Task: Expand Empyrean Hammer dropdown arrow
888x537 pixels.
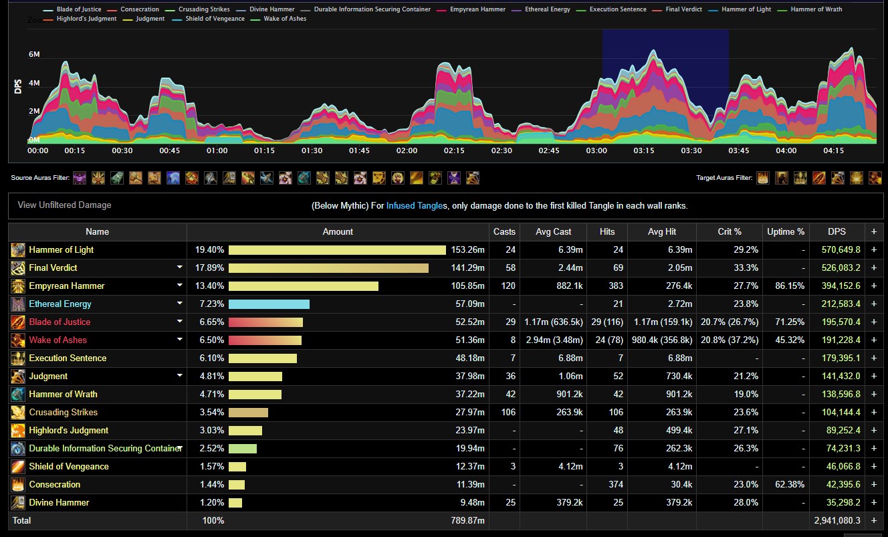Action: [179, 286]
